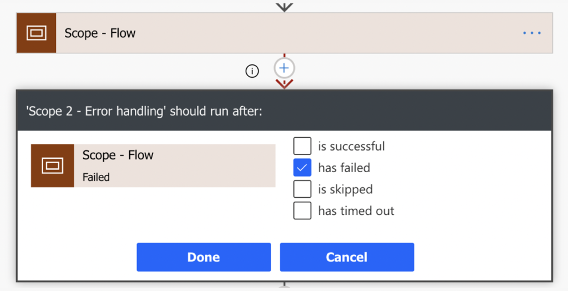The width and height of the screenshot is (568, 291).
Task: Click the Scope icon inside the run-after panel
Action: (53, 166)
